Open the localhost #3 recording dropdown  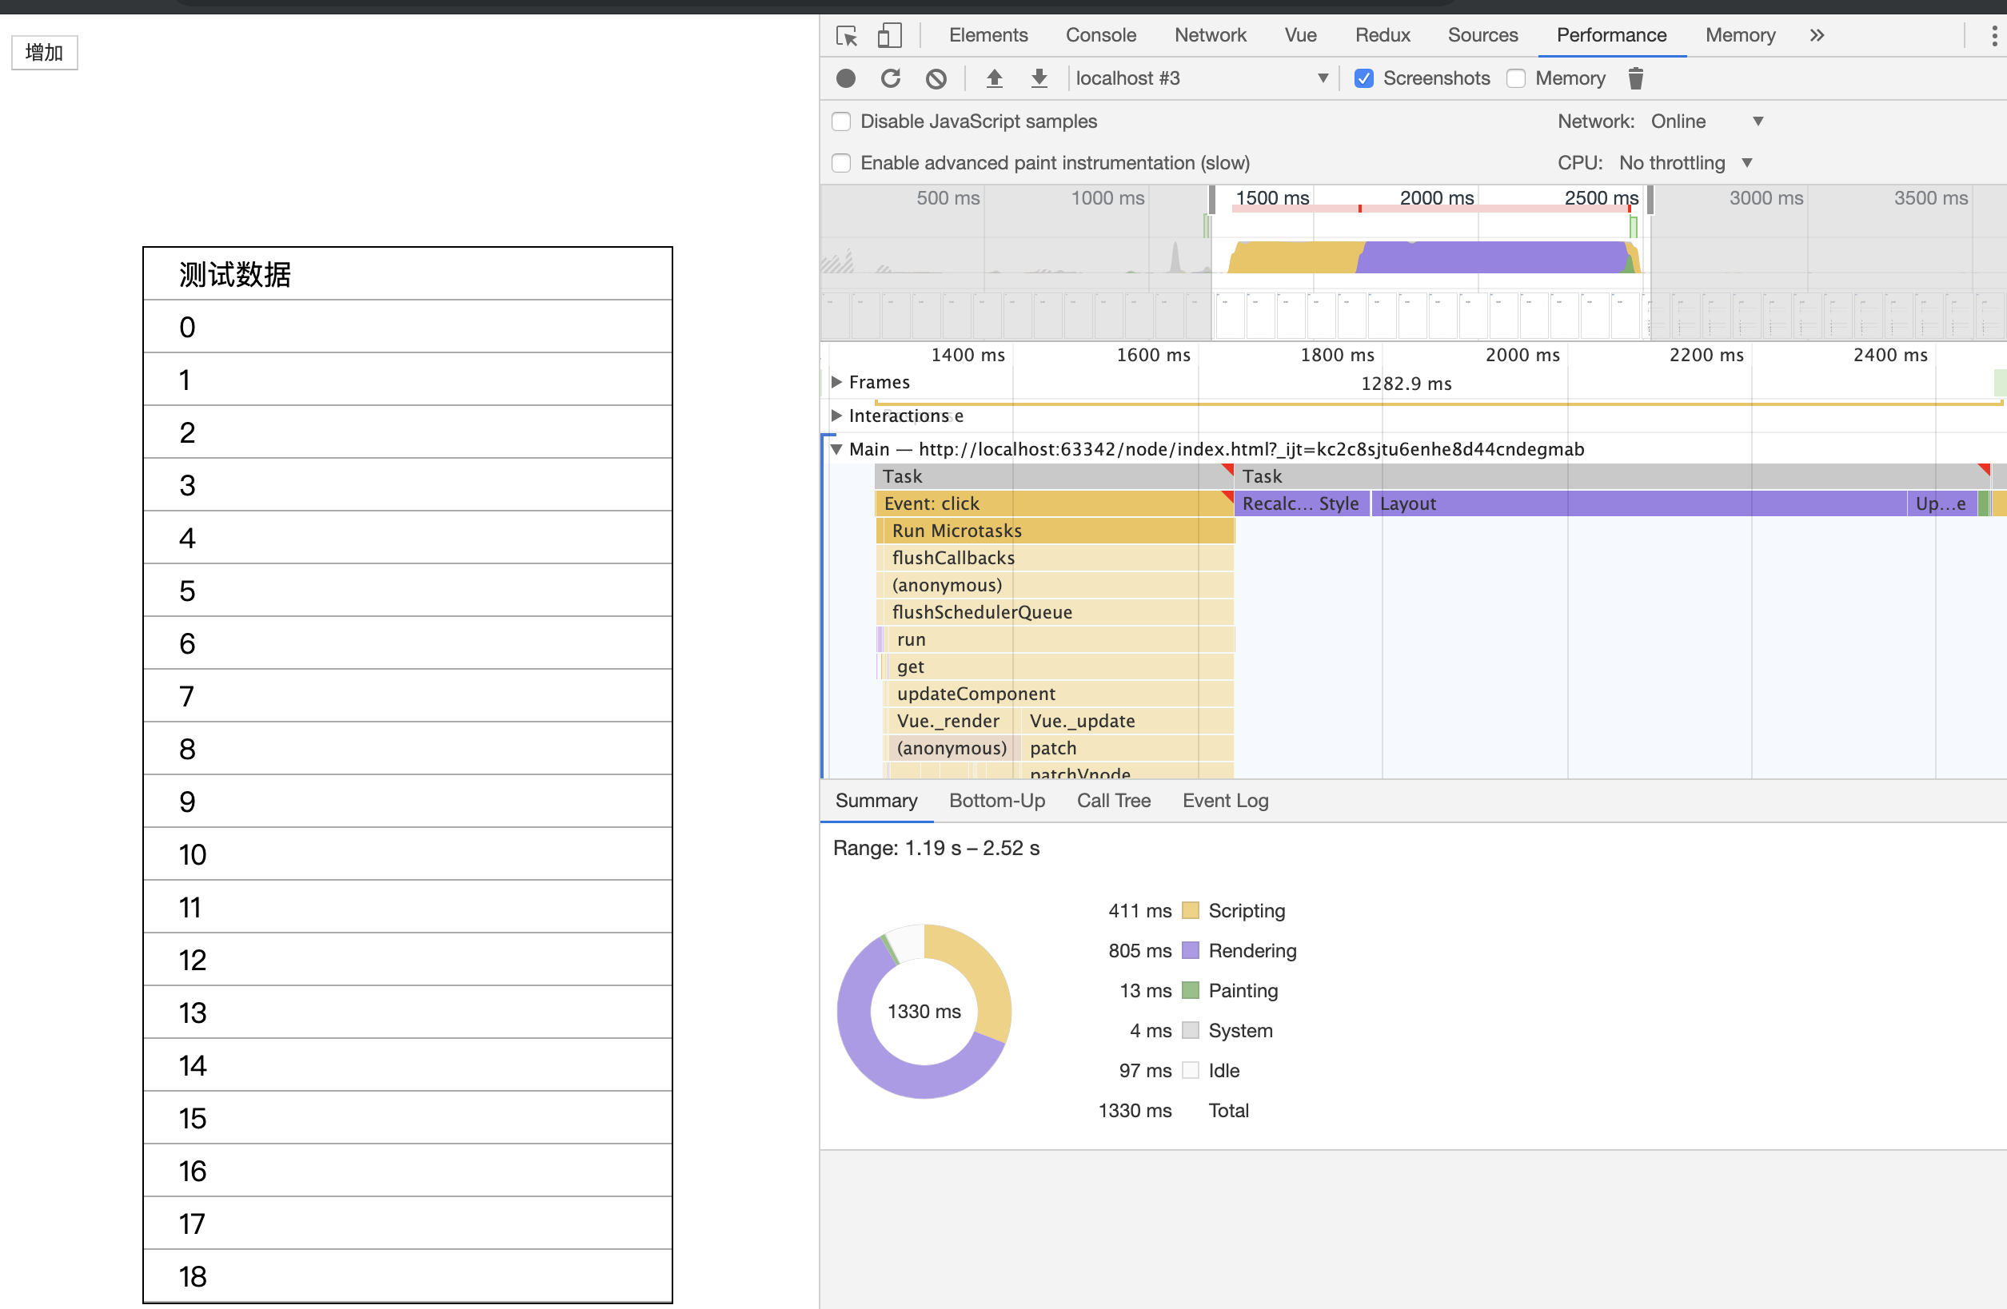click(1202, 78)
